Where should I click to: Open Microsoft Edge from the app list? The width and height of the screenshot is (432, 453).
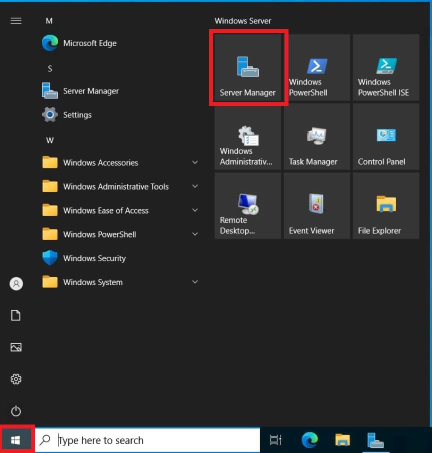[x=90, y=43]
